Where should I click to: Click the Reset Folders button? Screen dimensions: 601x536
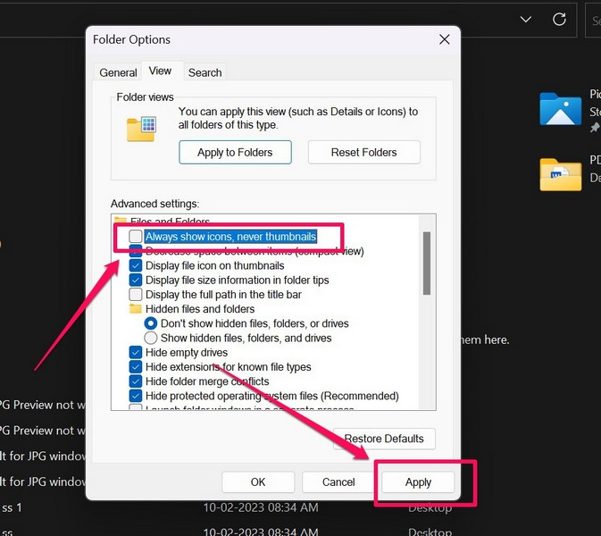[x=363, y=152]
